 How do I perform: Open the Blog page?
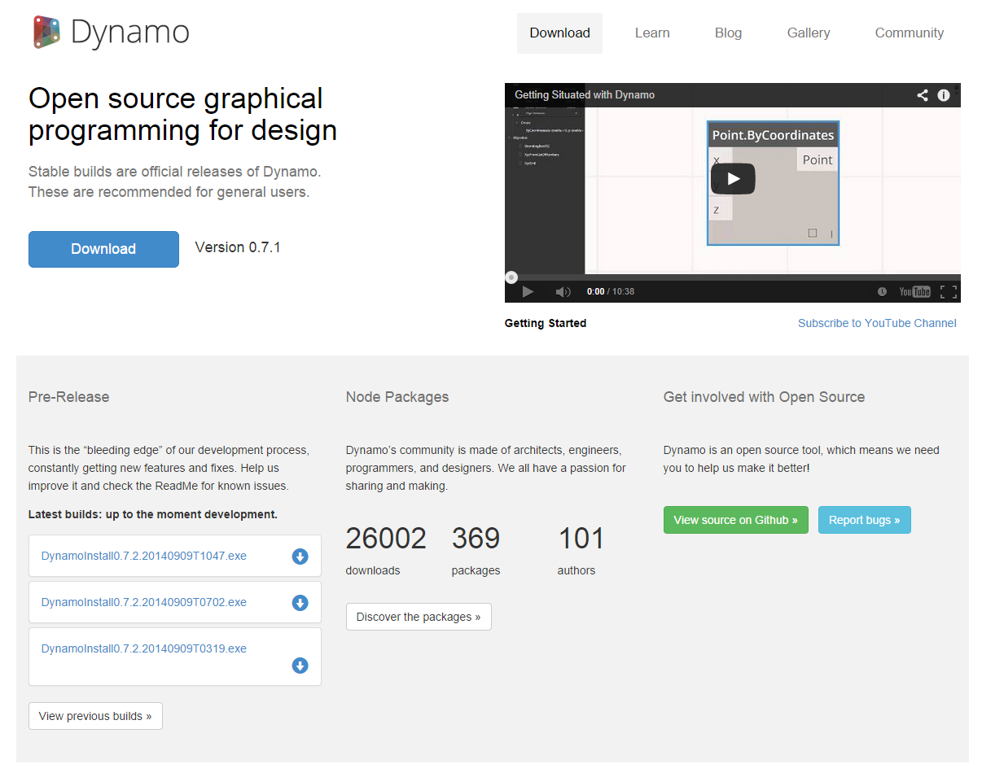pos(728,33)
